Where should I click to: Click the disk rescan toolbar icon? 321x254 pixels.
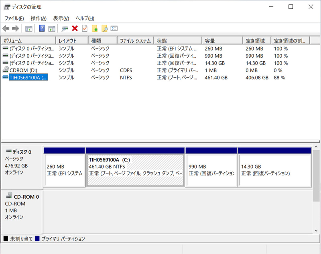[65, 28]
